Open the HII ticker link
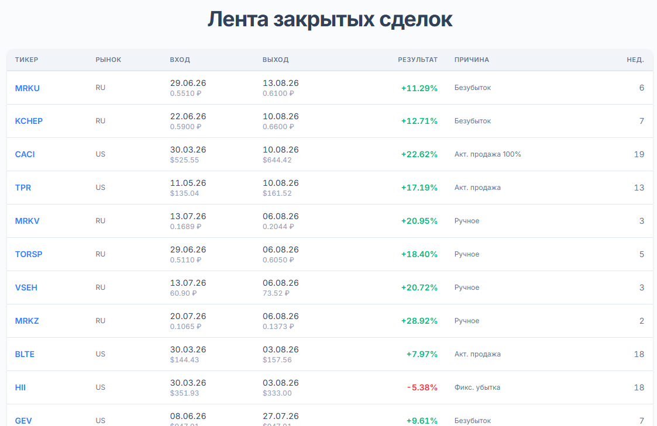Viewport: 657px width, 426px height. click(x=20, y=387)
